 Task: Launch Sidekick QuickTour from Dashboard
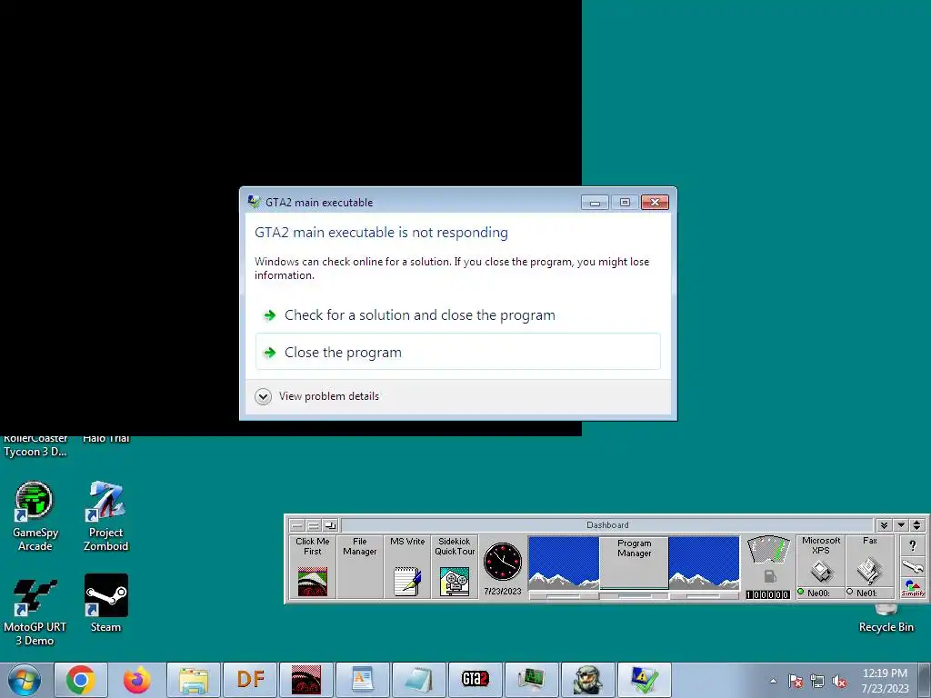[455, 566]
